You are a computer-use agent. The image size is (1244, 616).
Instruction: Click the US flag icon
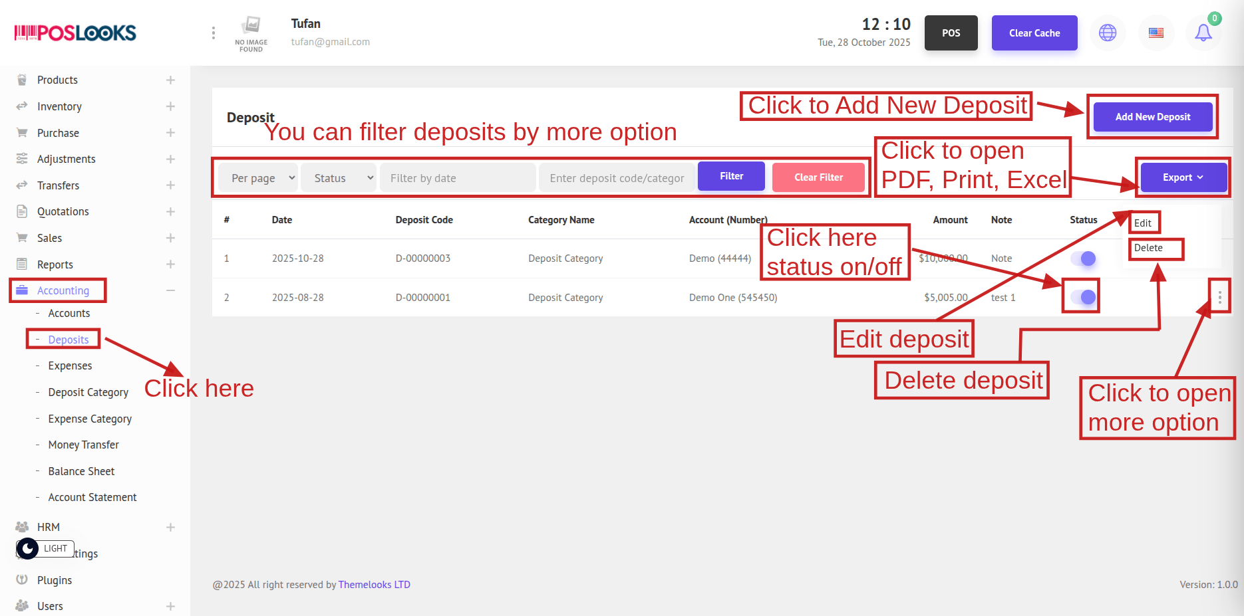tap(1156, 33)
